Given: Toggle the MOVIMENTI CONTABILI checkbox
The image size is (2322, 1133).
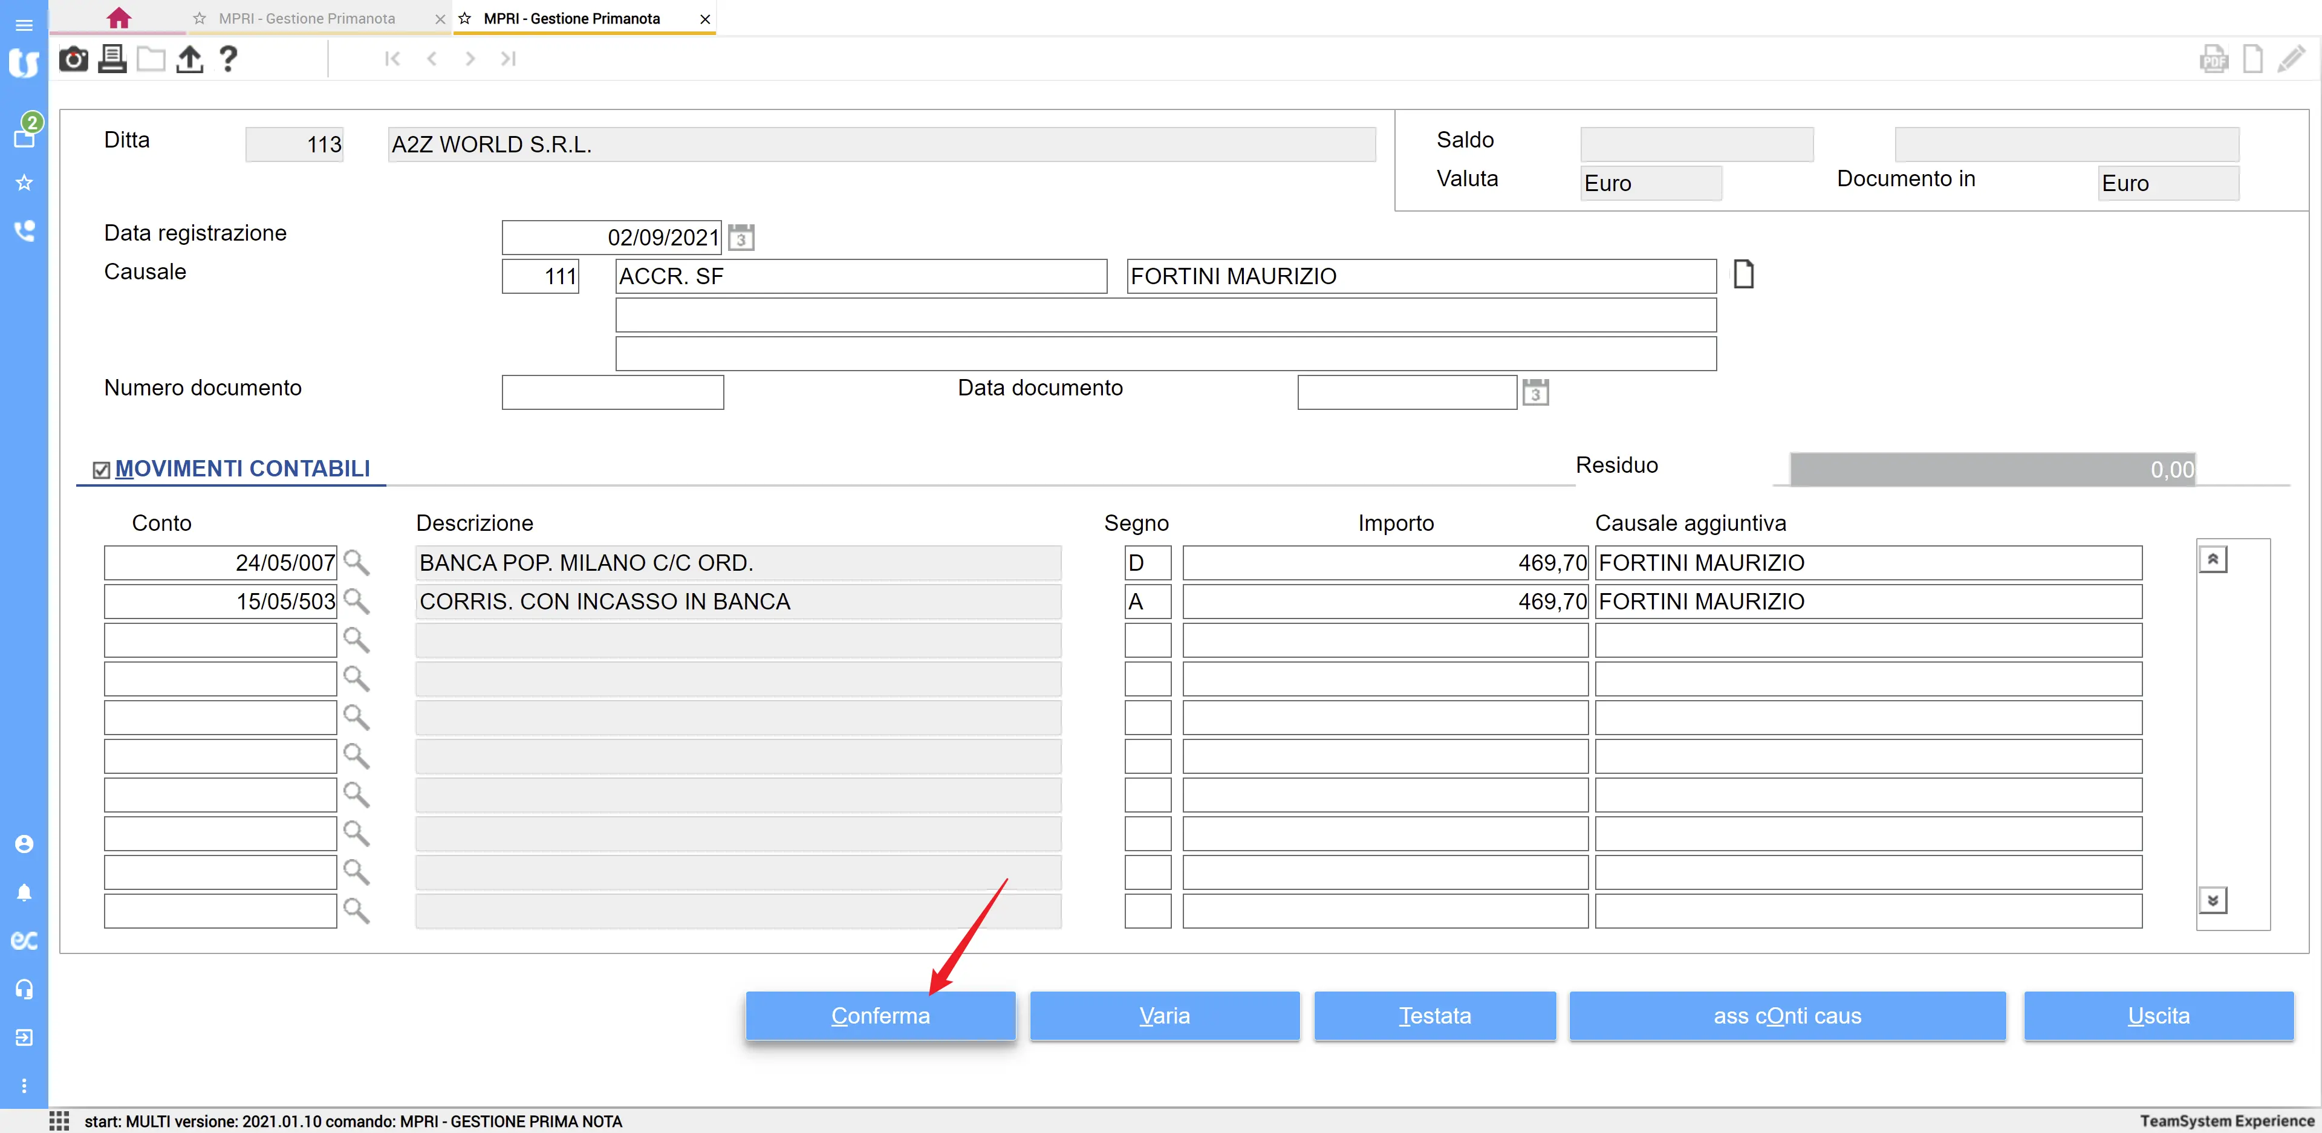Looking at the screenshot, I should [x=101, y=470].
